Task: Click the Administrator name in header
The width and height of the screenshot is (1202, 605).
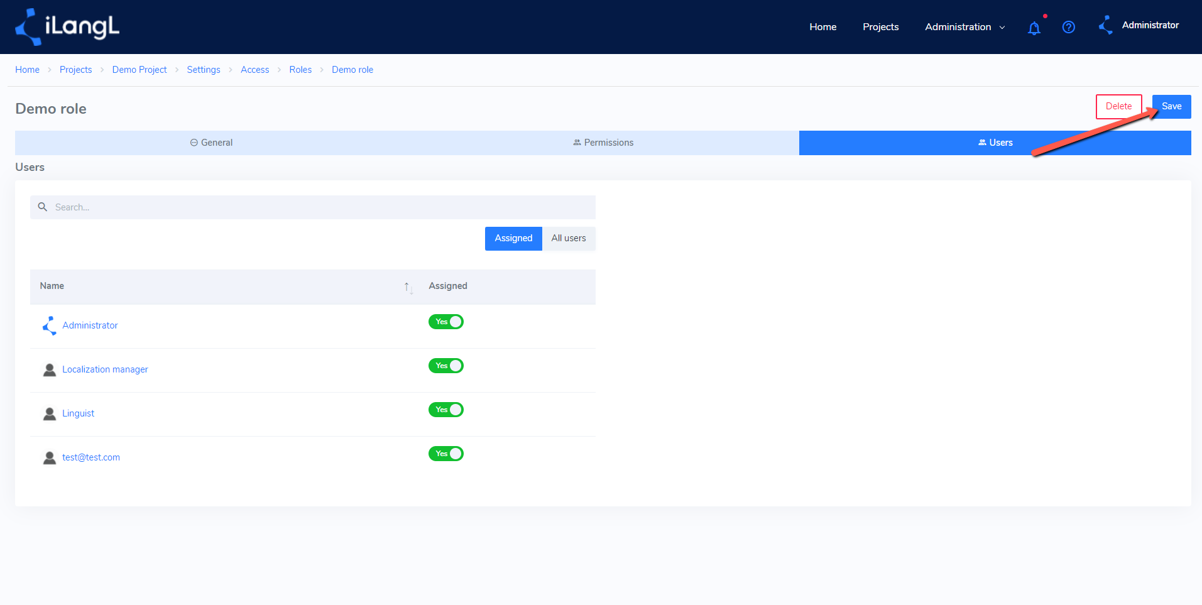Action: [x=1150, y=25]
